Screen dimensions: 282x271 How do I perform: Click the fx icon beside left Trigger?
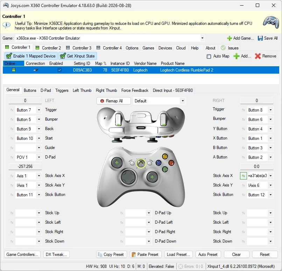click(x=12, y=110)
